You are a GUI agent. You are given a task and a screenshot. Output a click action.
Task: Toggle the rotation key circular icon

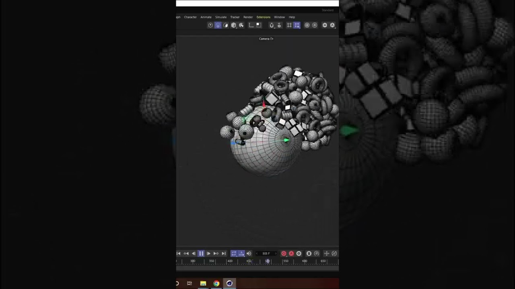[x=334, y=254]
